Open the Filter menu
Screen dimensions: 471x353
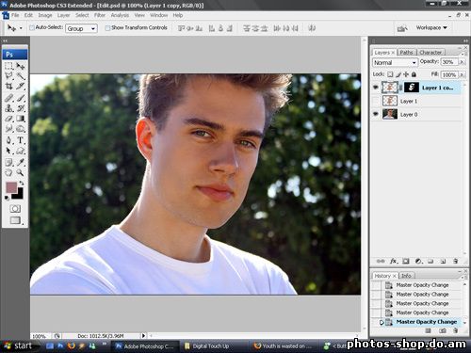tap(100, 15)
